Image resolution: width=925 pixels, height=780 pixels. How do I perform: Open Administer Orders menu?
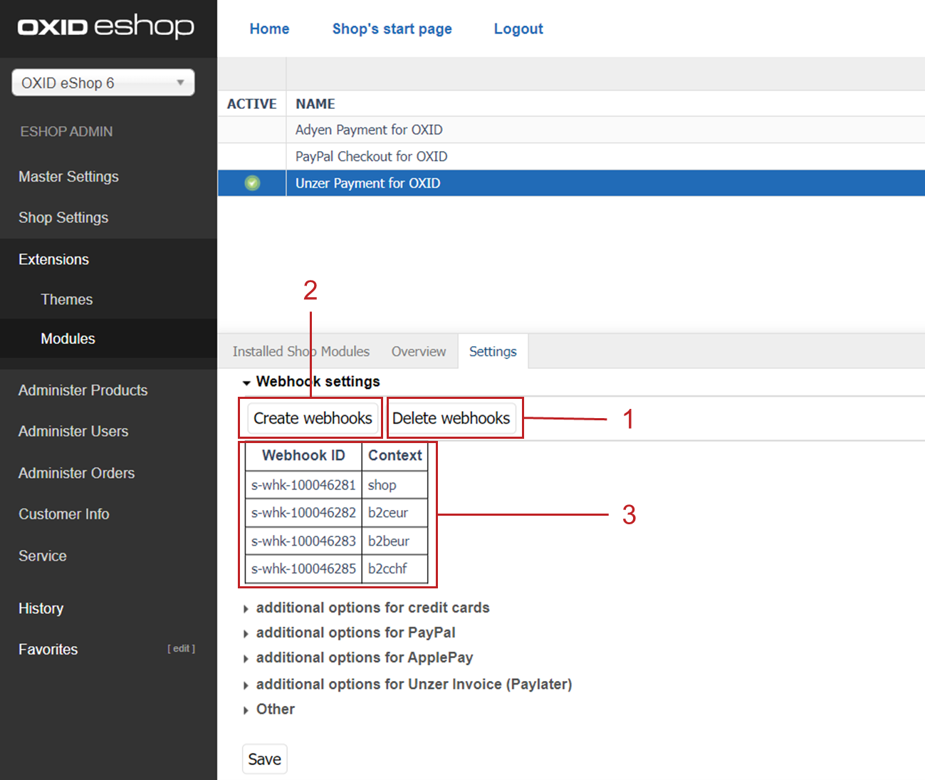(x=76, y=473)
